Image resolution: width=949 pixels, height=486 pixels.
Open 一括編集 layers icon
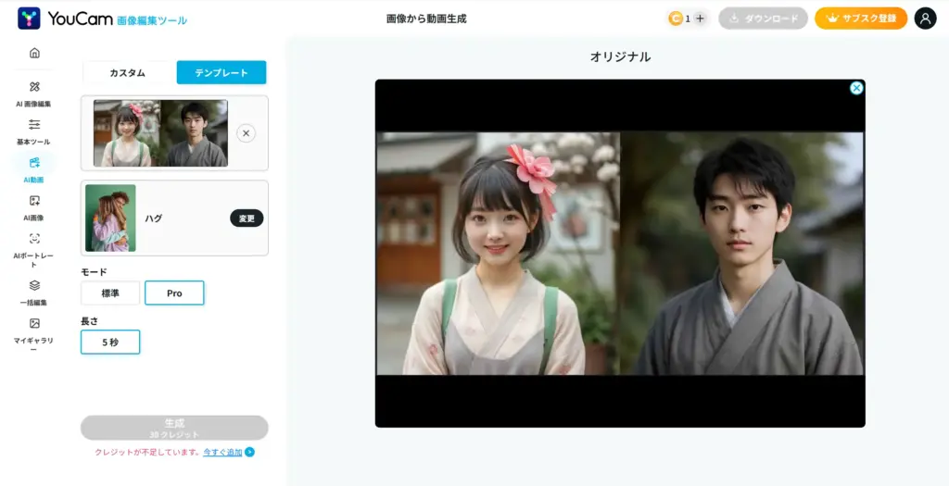coord(34,285)
